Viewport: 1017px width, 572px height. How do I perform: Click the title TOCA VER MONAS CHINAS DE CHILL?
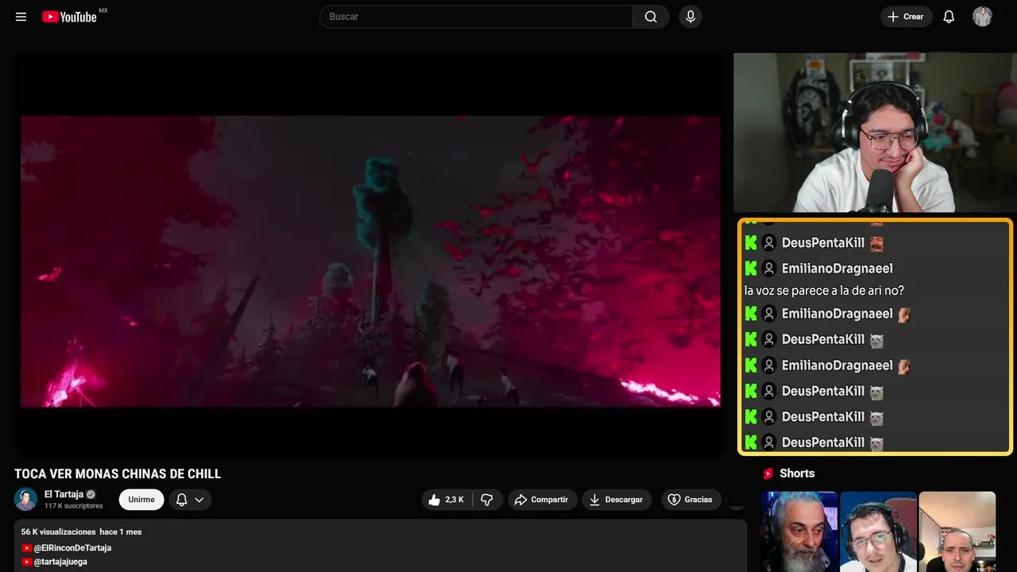[x=118, y=474]
